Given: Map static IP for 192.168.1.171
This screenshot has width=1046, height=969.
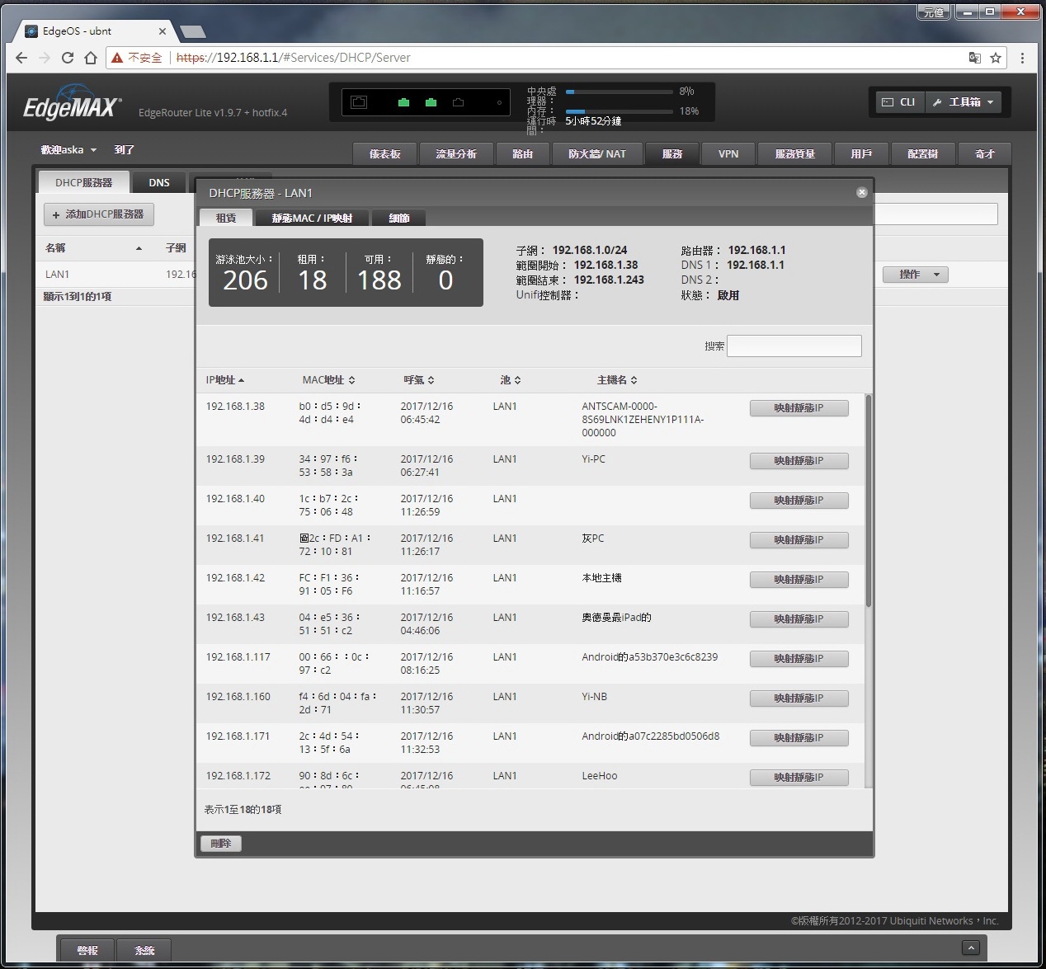Looking at the screenshot, I should 799,738.
